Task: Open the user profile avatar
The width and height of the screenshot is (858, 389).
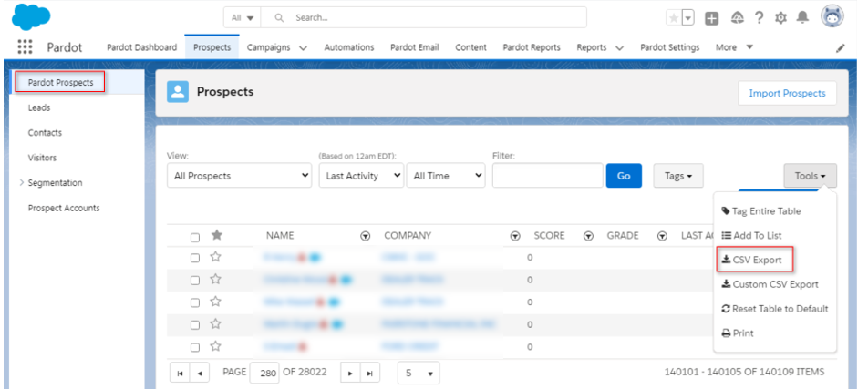Action: click(832, 17)
